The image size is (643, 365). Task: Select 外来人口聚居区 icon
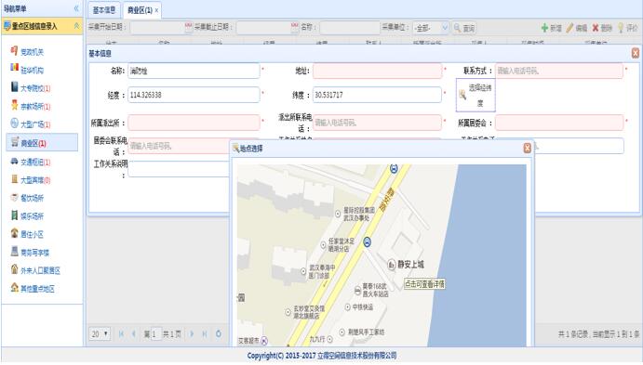[14, 269]
